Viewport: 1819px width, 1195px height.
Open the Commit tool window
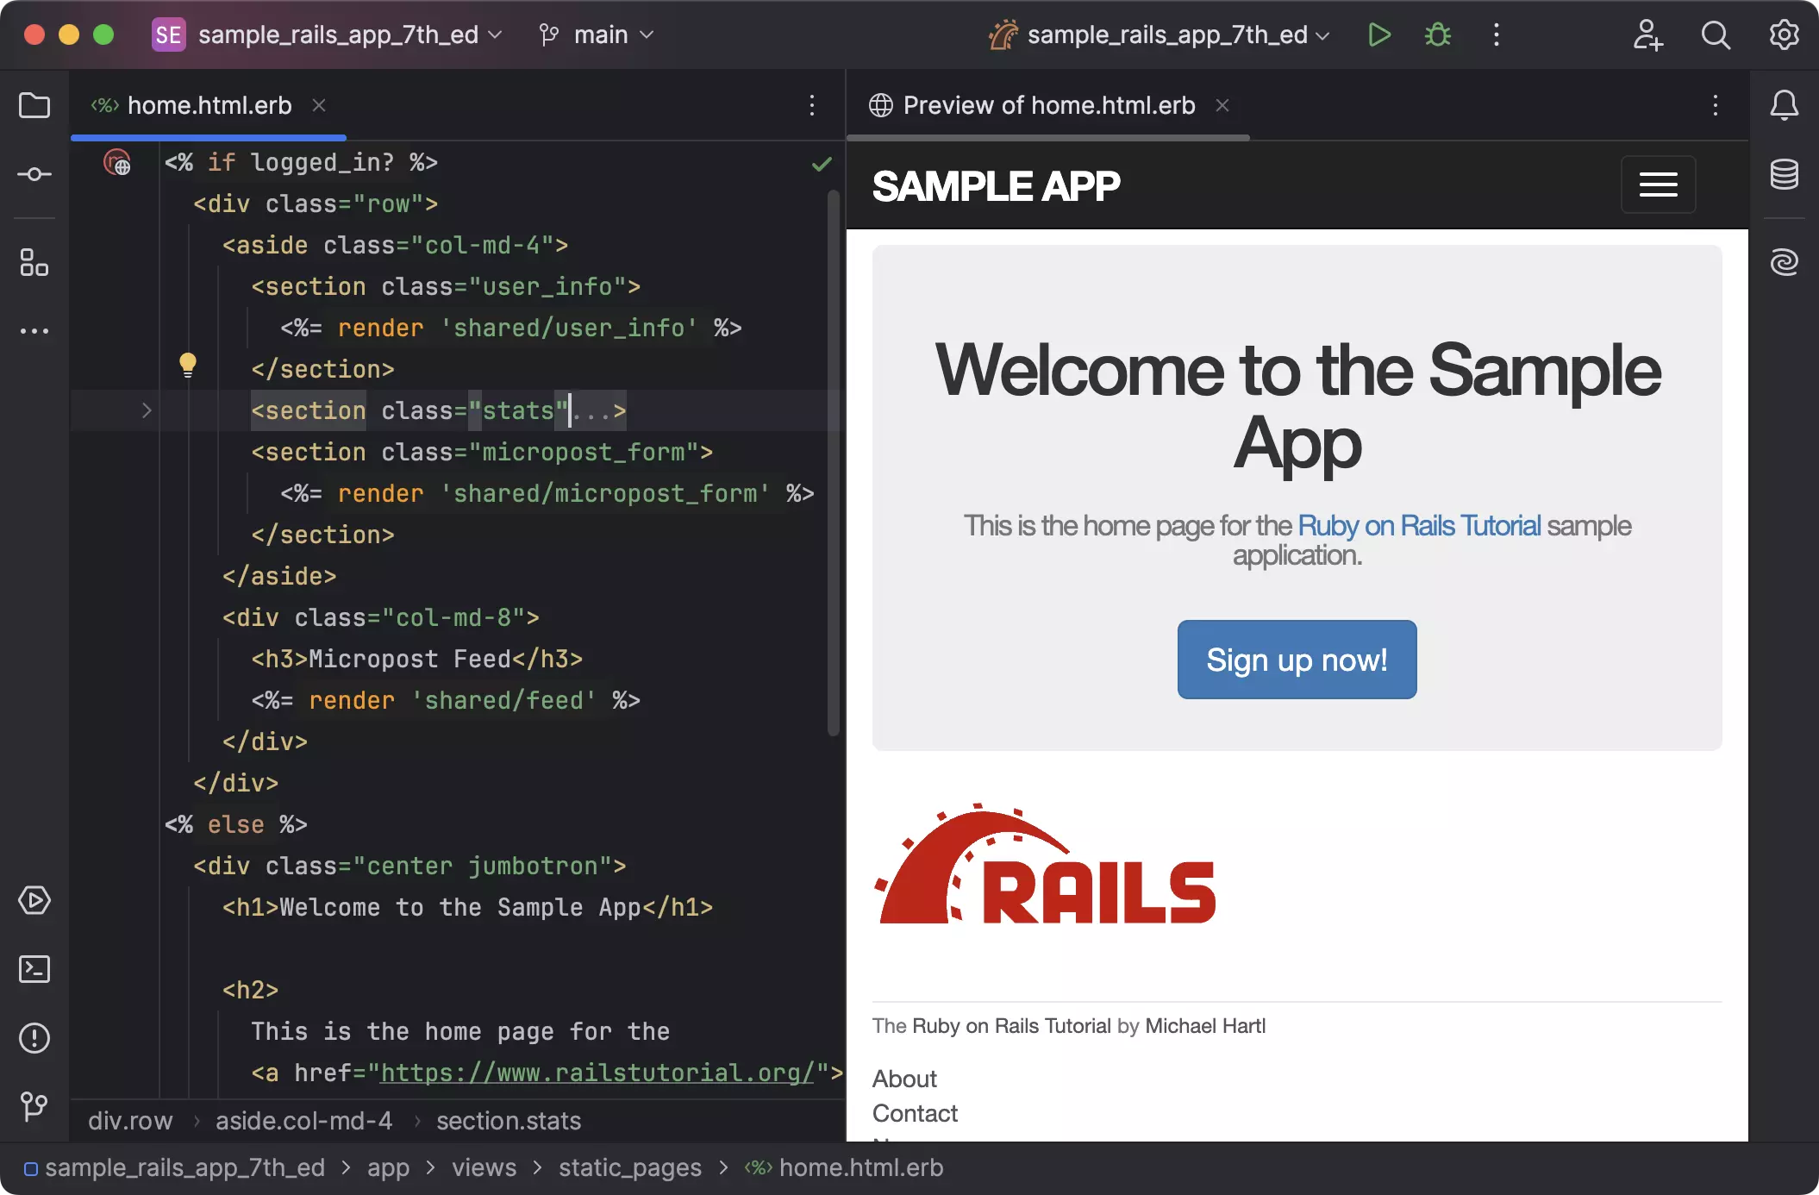(x=34, y=174)
